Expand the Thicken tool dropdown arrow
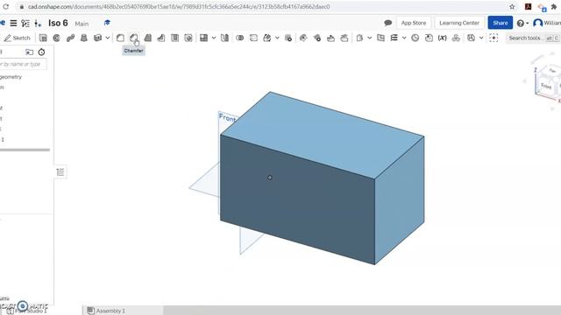The width and height of the screenshot is (561, 315). [107, 38]
